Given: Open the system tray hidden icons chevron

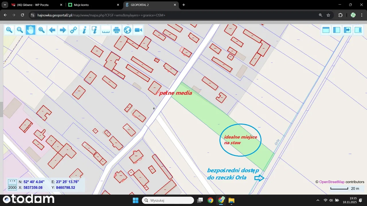Looking at the screenshot, I should pyautogui.click(x=318, y=200).
